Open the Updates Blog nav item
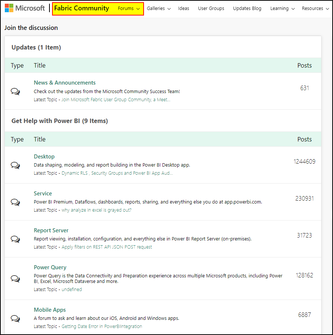 [247, 8]
